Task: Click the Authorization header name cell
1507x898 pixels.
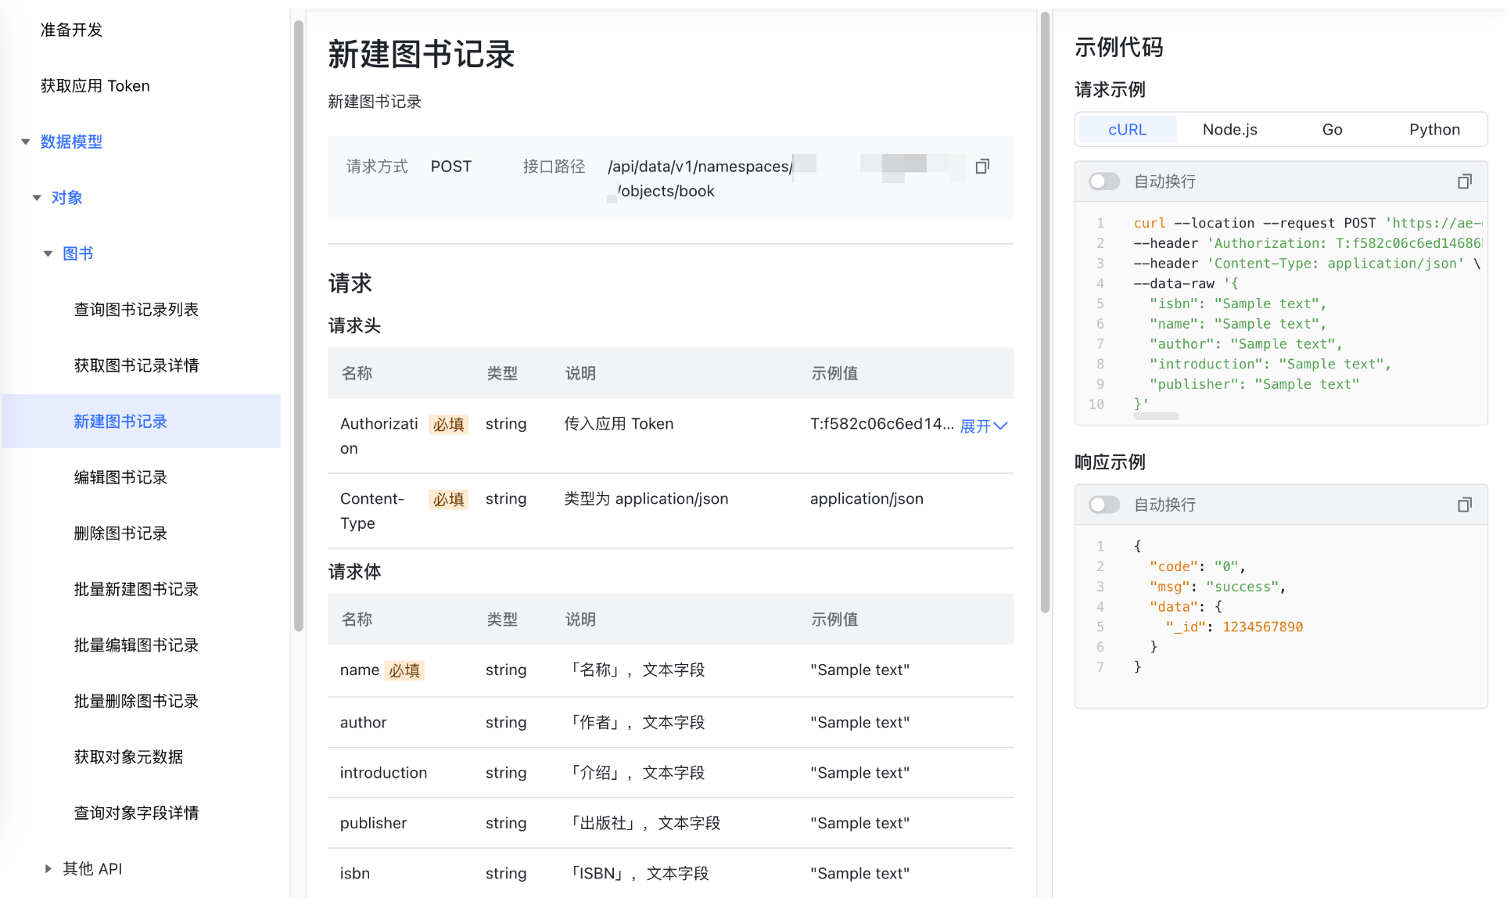Action: coord(379,436)
